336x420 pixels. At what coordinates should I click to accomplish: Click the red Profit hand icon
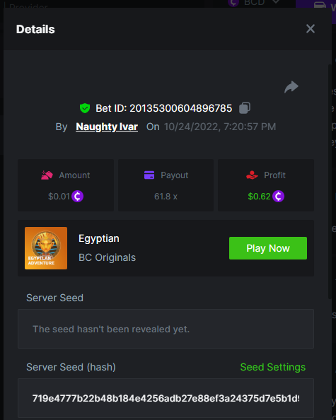[252, 175]
